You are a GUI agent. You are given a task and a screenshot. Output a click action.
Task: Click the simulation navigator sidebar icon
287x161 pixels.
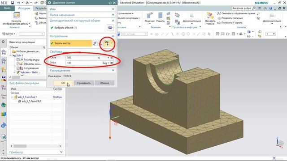tap(4, 52)
